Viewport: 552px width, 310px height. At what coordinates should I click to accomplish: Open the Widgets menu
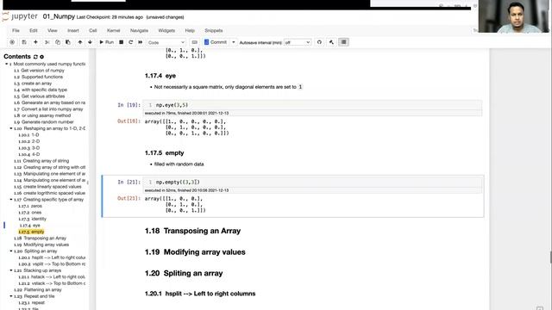point(166,31)
